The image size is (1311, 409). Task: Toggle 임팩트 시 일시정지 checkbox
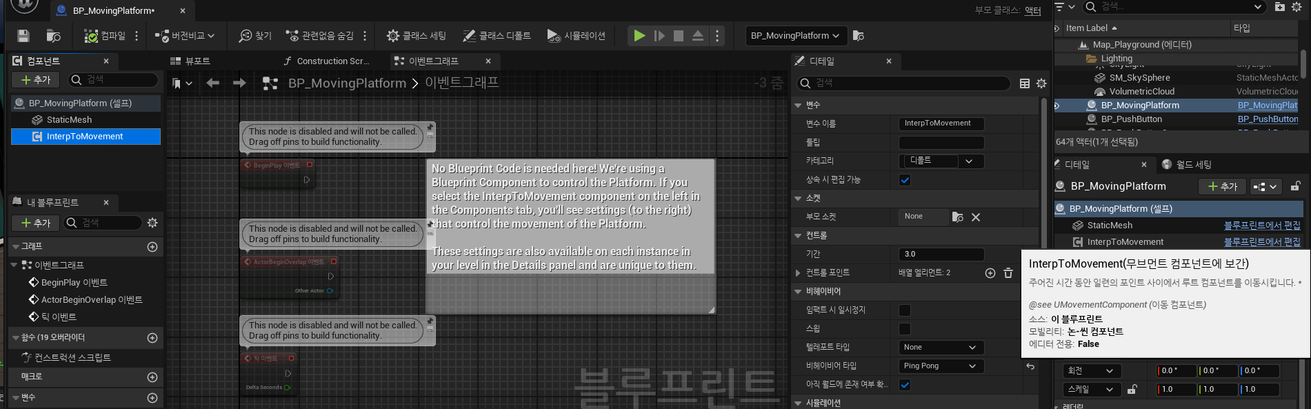[905, 310]
